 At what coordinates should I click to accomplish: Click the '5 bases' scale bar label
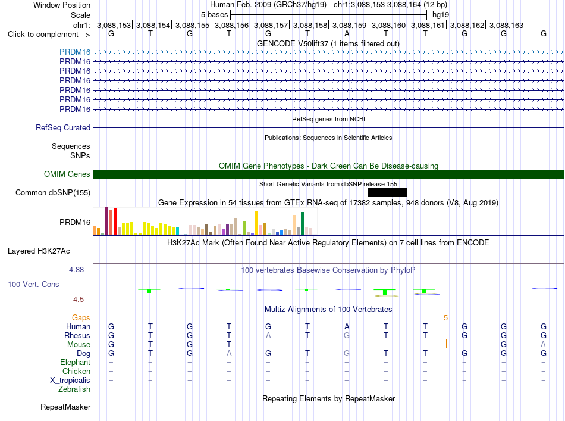coord(214,15)
